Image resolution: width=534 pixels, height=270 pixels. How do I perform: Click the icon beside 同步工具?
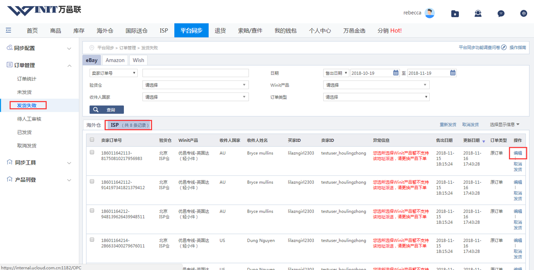click(x=10, y=162)
